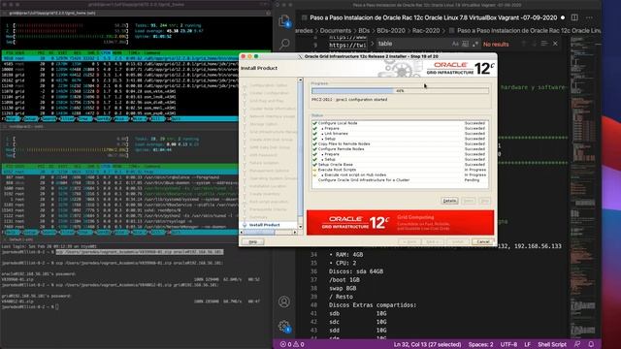Click the Cancel button in Oracle installer

(483, 241)
